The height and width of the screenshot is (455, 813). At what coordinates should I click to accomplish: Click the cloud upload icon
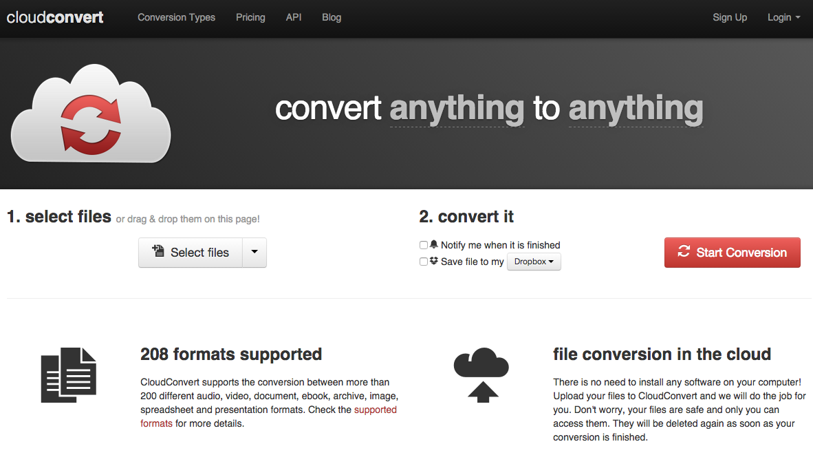click(x=481, y=375)
